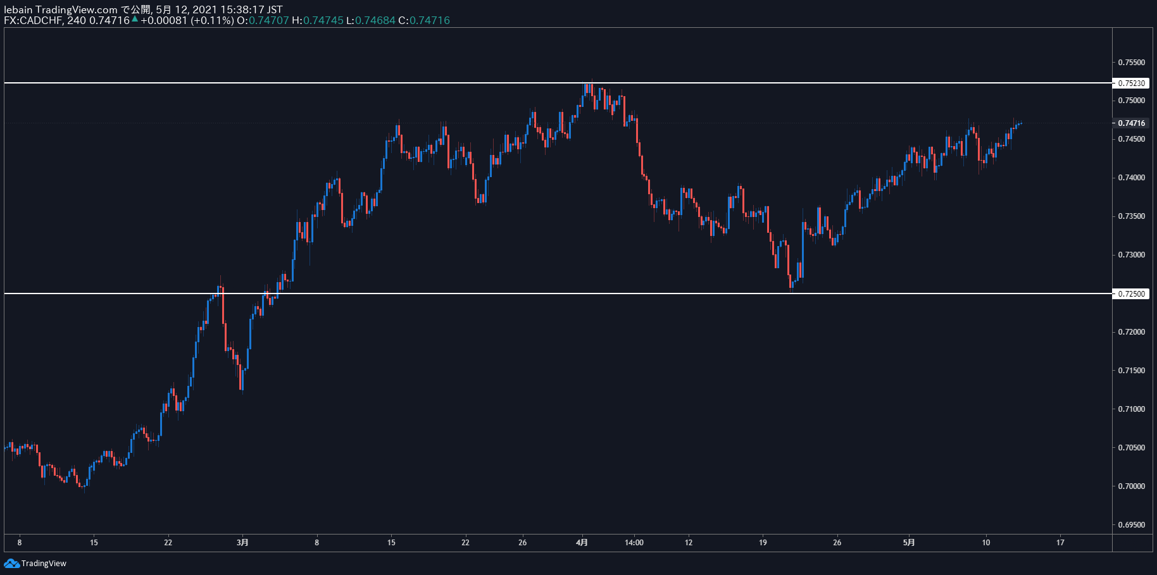Click the green up-arrow change indicator in header
This screenshot has height=575, width=1157.
[135, 19]
